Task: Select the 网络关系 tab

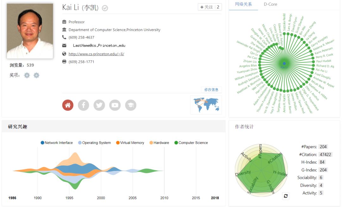Action: click(x=244, y=4)
